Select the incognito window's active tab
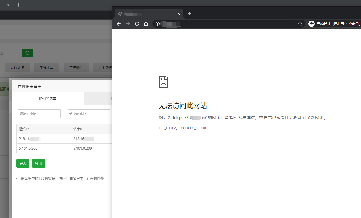Screen dimensions: 361x218 149,14
